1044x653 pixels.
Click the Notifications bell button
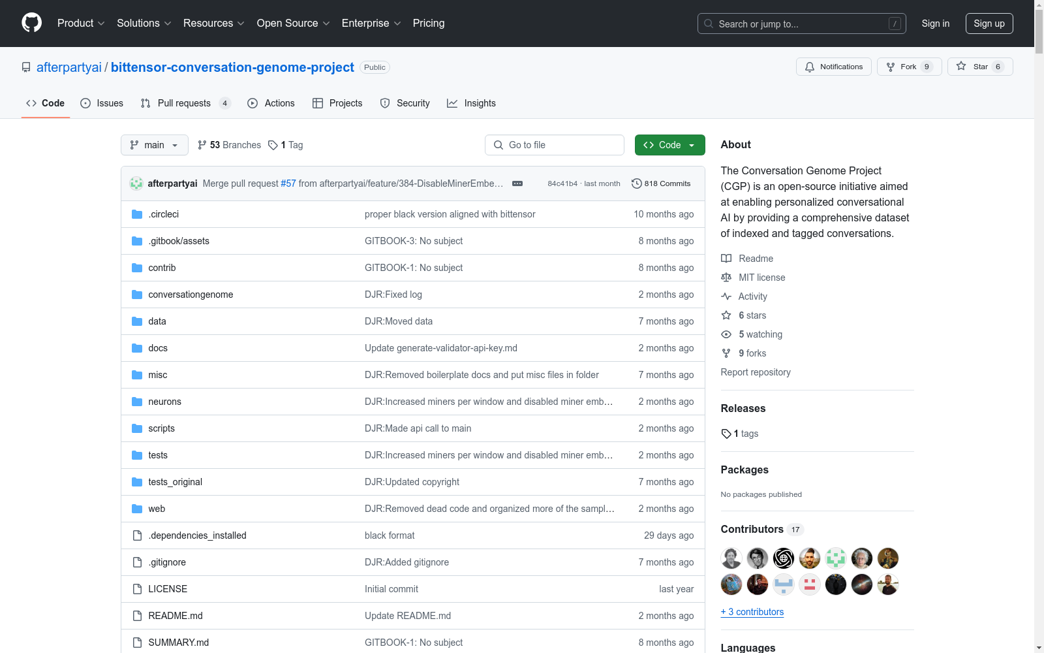point(833,67)
